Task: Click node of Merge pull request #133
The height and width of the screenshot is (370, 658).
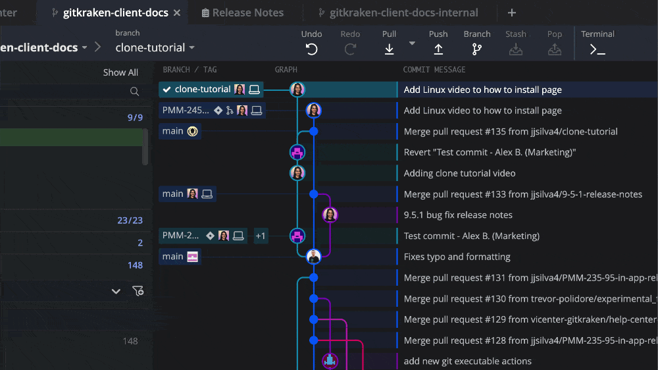Action: point(313,194)
